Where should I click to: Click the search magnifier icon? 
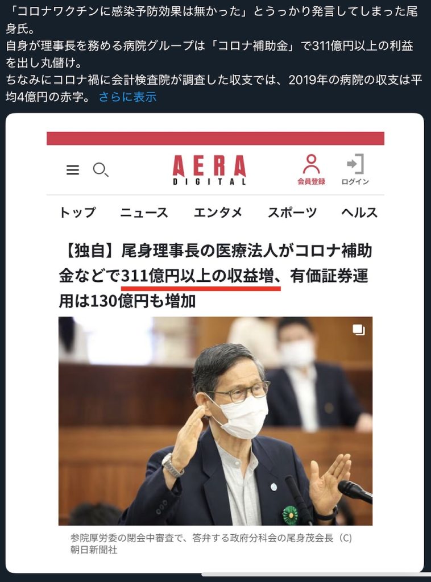[x=100, y=169]
